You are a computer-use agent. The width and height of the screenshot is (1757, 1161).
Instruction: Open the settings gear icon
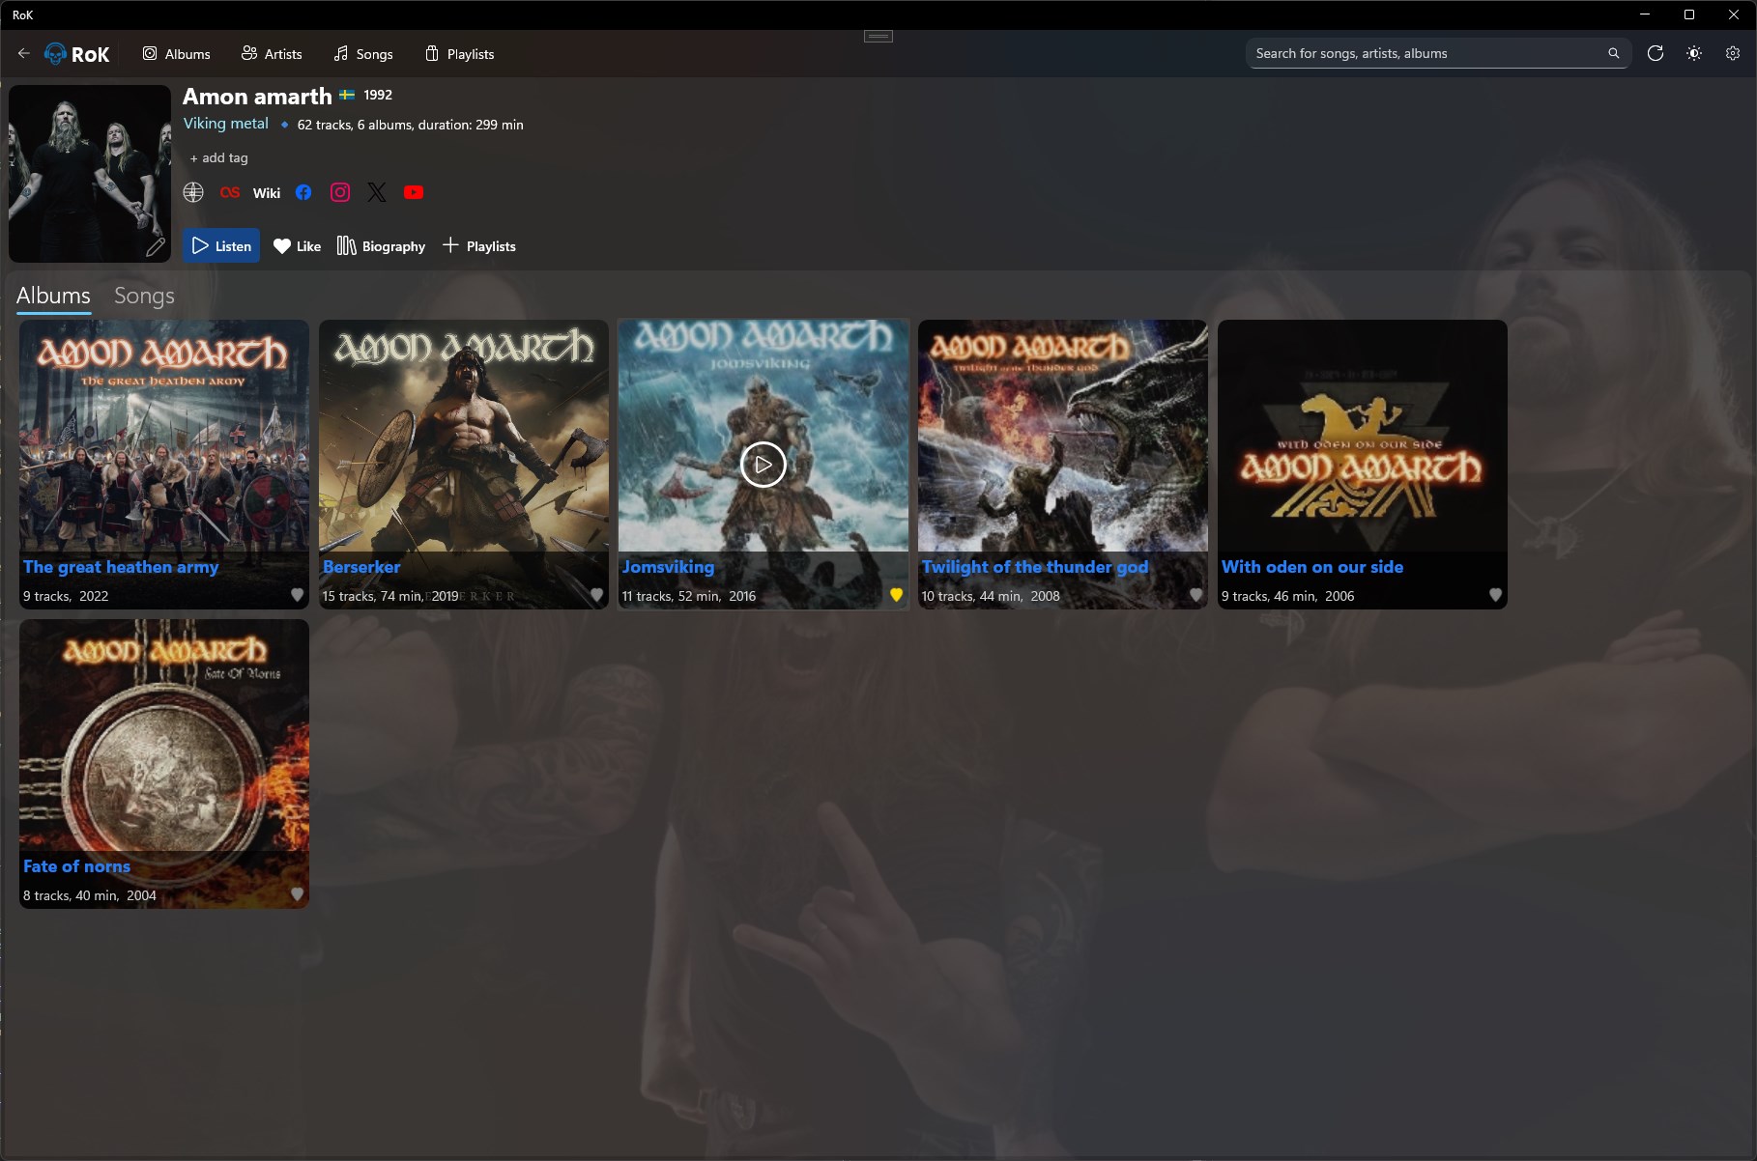tap(1733, 54)
